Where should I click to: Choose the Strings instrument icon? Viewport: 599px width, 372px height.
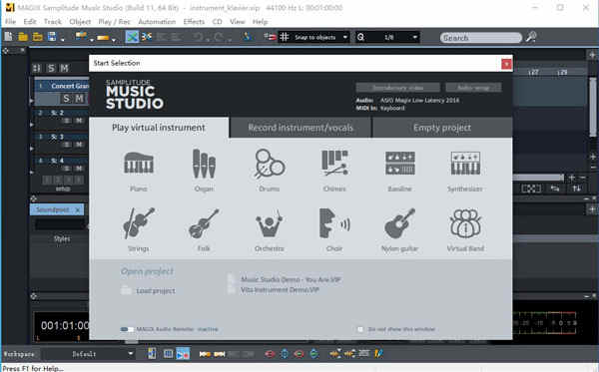coord(139,223)
